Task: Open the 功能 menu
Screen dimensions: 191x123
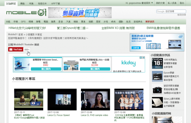Action: [x=8, y=22]
